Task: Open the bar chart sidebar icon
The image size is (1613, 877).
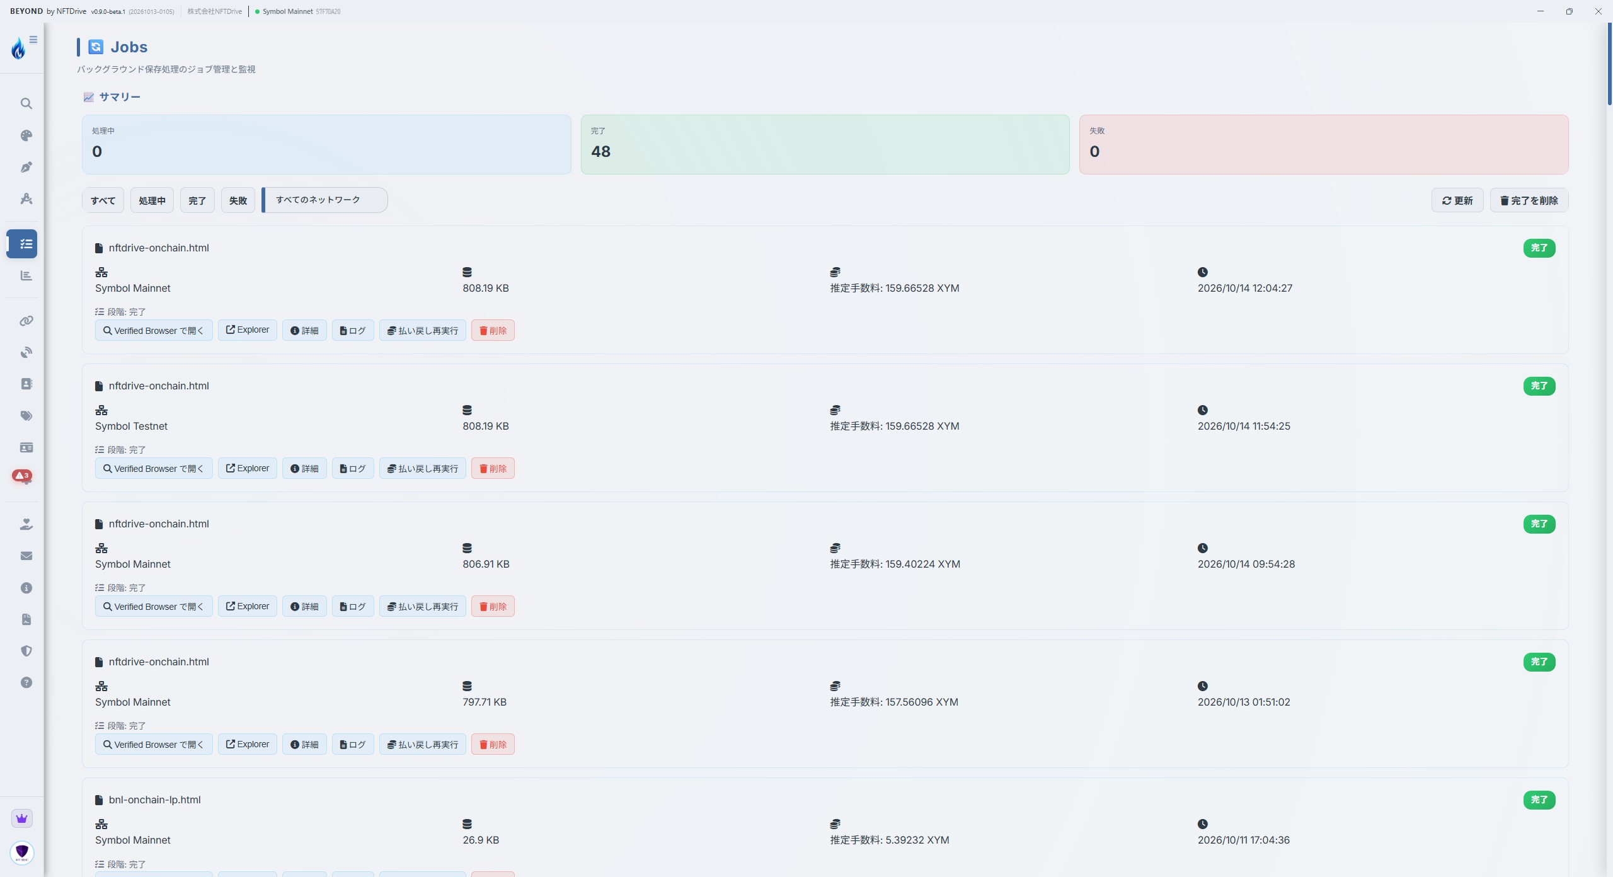Action: (26, 275)
